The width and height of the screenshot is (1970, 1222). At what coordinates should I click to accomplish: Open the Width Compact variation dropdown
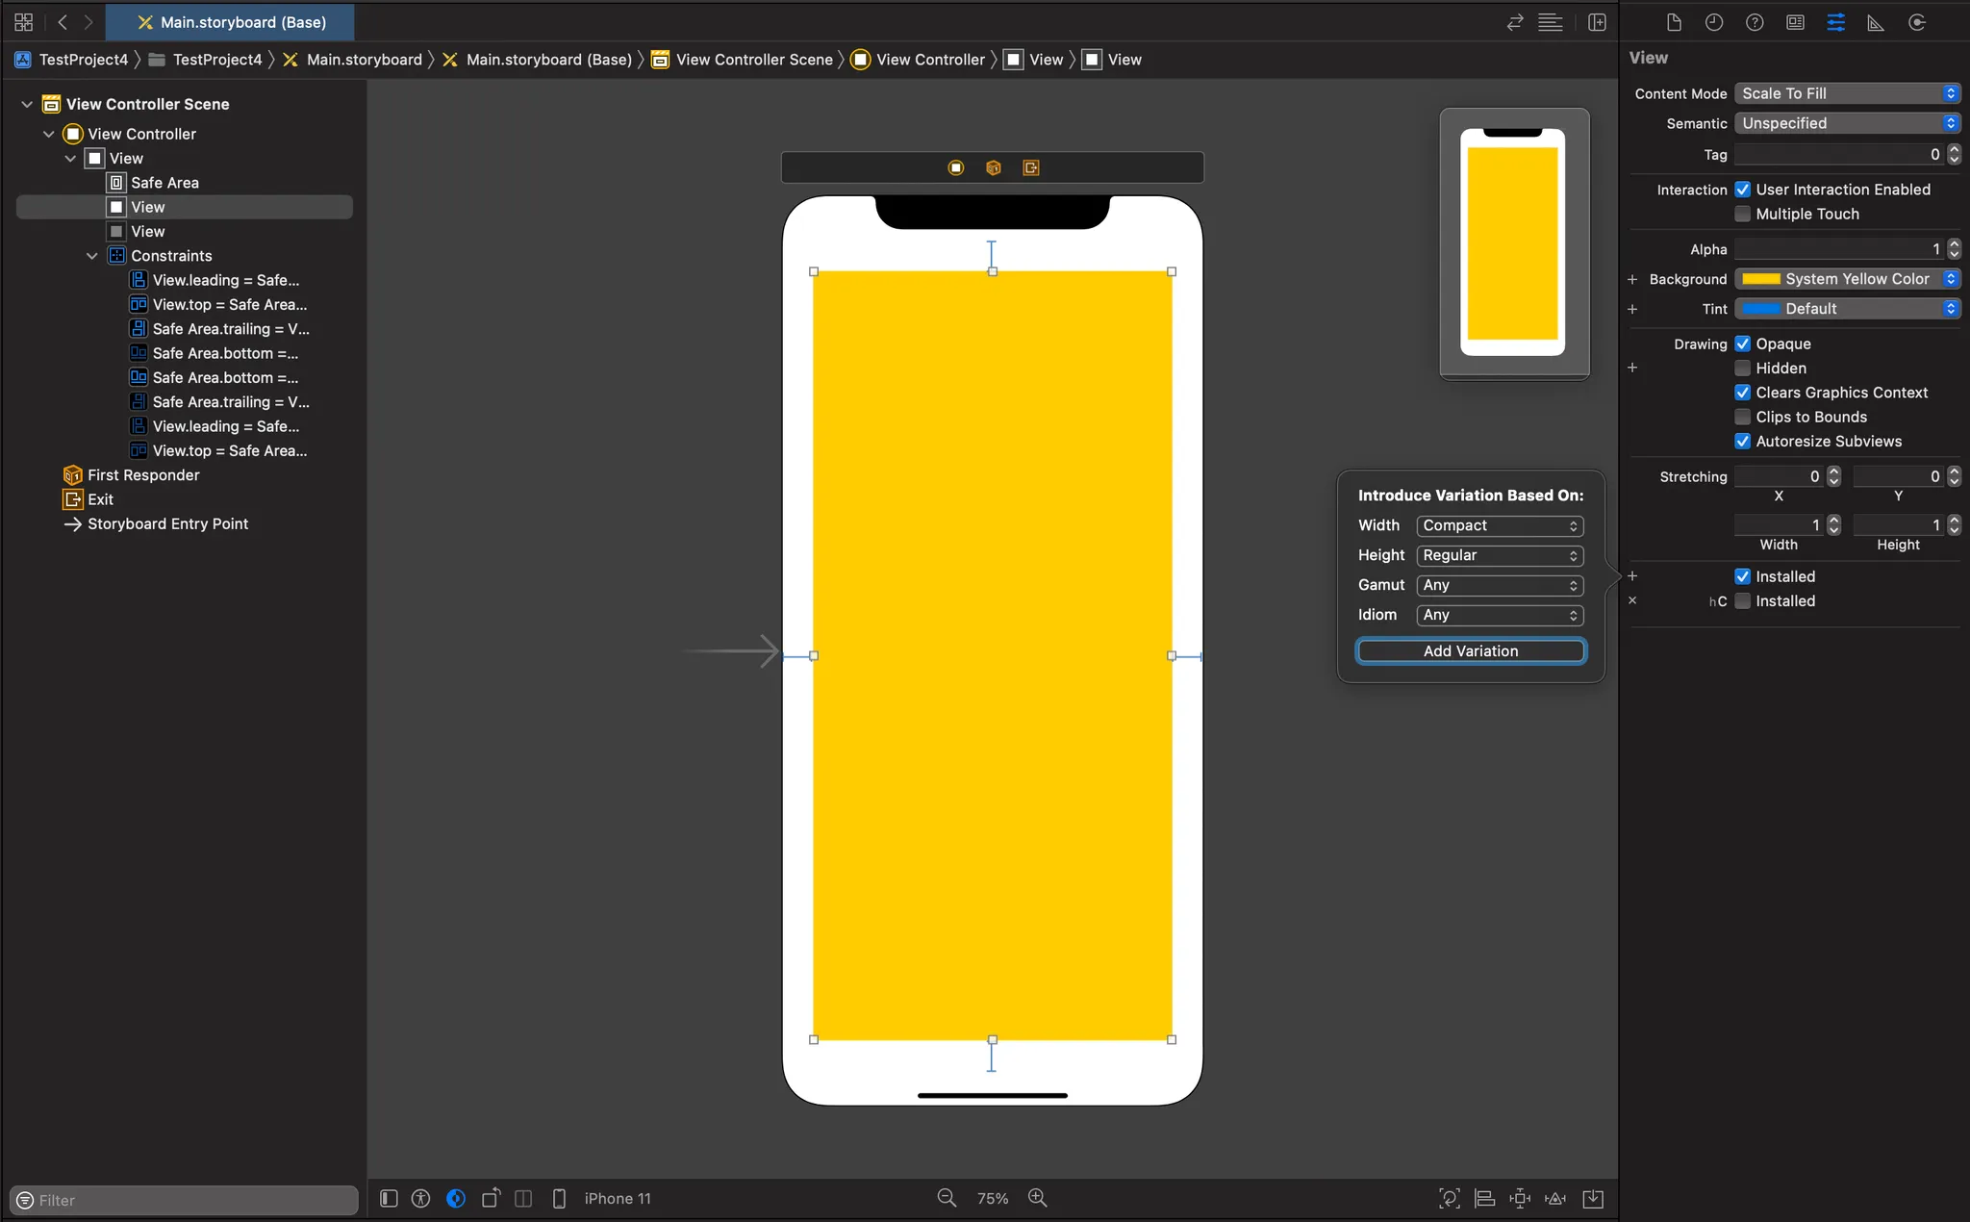click(x=1499, y=525)
